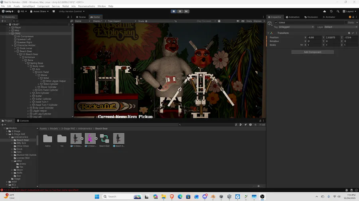Select the Mitzi folder in Project
The height and width of the screenshot is (201, 359).
19,161
